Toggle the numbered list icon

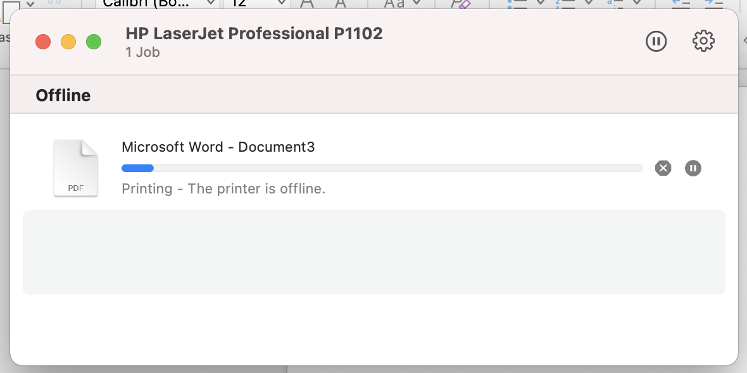pyautogui.click(x=565, y=3)
